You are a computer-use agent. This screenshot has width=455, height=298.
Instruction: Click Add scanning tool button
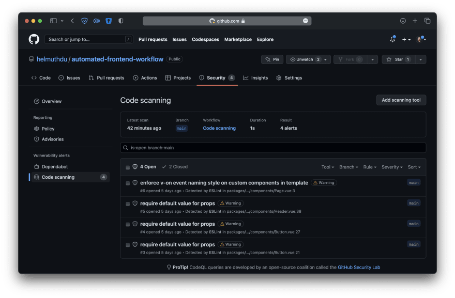click(401, 100)
